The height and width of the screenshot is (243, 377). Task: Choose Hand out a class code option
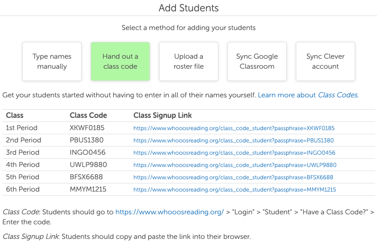(x=120, y=61)
